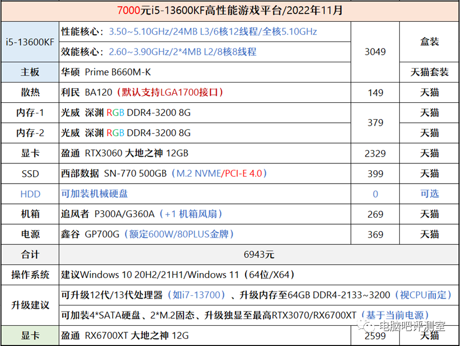Select 建议Windows 10 20H2 recommendation cell
460x346 pixels.
pyautogui.click(x=259, y=275)
